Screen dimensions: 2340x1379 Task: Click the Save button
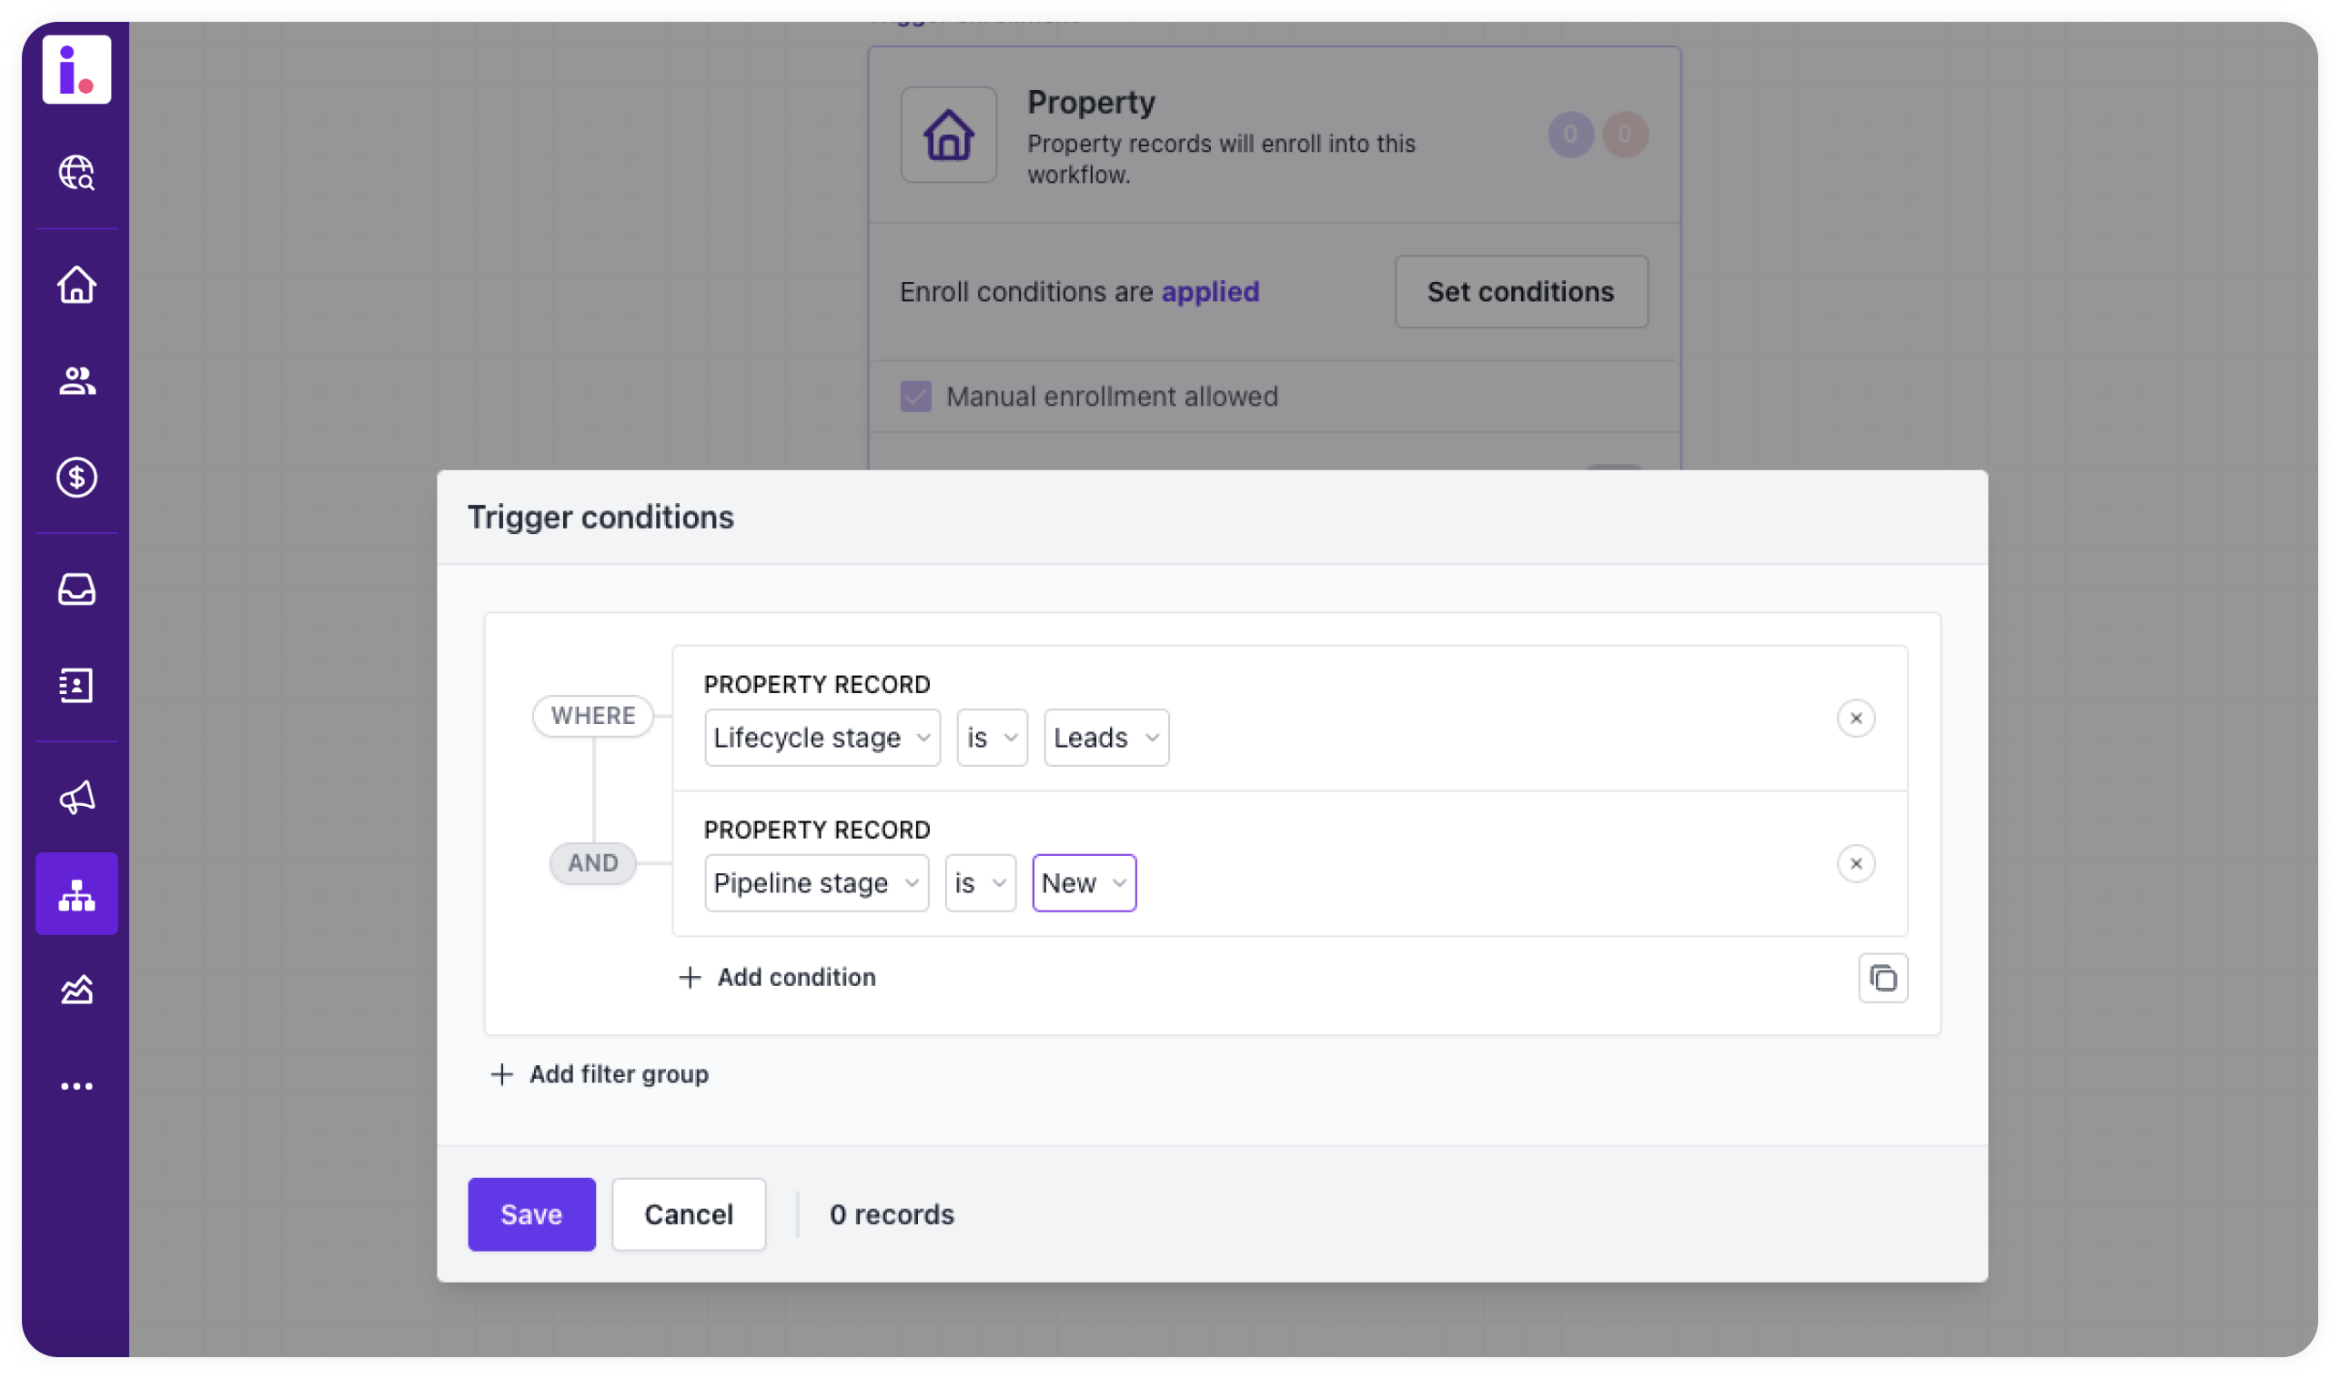point(530,1214)
